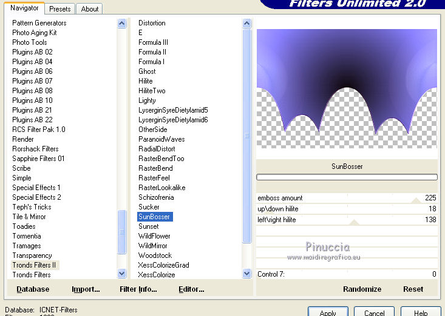Click the category list scrollbar thumb
445x316 pixels.
[x=122, y=232]
